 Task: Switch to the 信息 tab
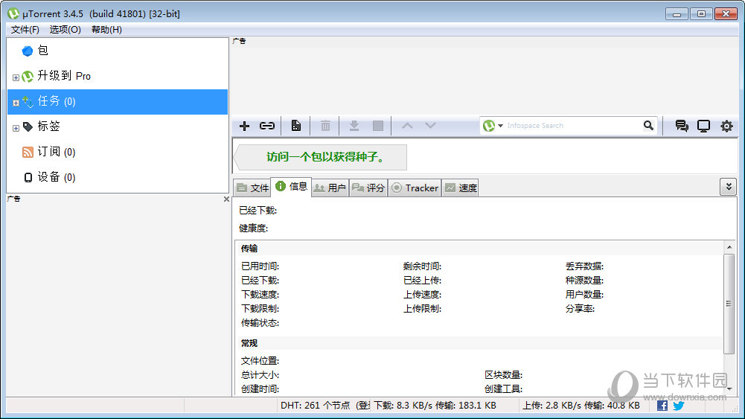click(x=291, y=187)
